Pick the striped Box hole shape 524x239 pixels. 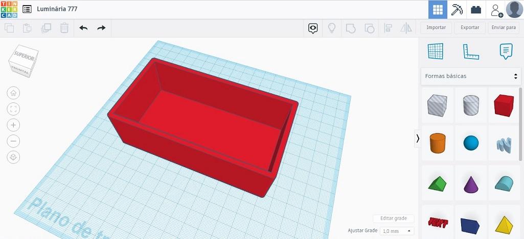click(437, 105)
